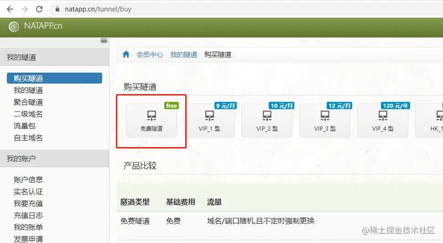443x243 pixels.
Task: Open 我的隧道 sidebar menu item
Action: 28,90
